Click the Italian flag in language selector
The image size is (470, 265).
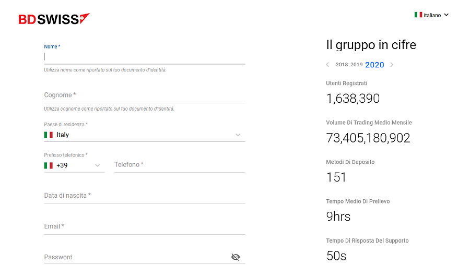(x=418, y=15)
